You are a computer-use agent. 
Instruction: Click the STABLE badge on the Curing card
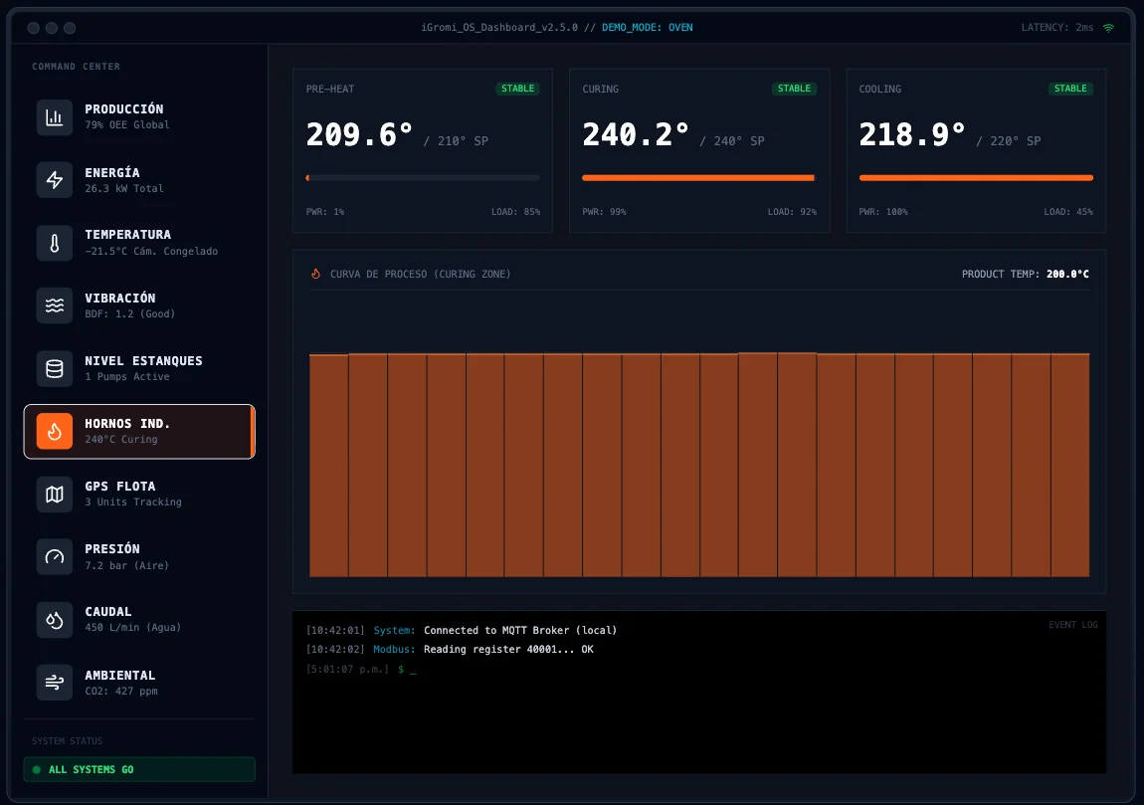pyautogui.click(x=794, y=89)
